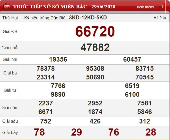Screen dimensions: 170x140
Task: Select fourth prize number 6100
Action: (132, 94)
